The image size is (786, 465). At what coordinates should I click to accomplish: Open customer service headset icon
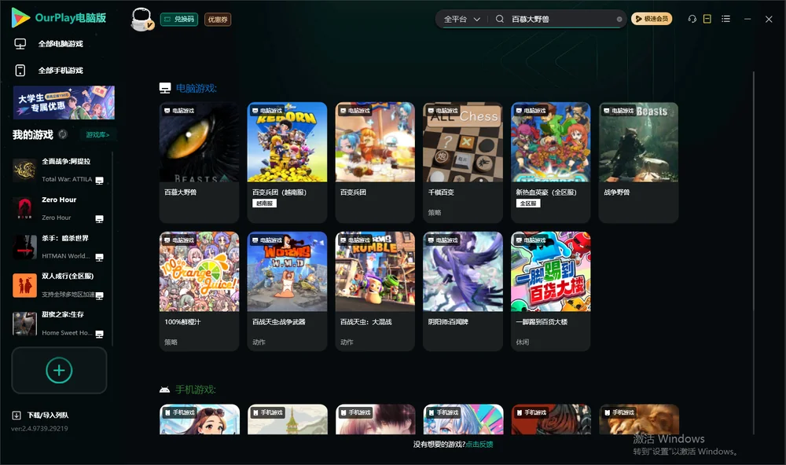pyautogui.click(x=692, y=19)
